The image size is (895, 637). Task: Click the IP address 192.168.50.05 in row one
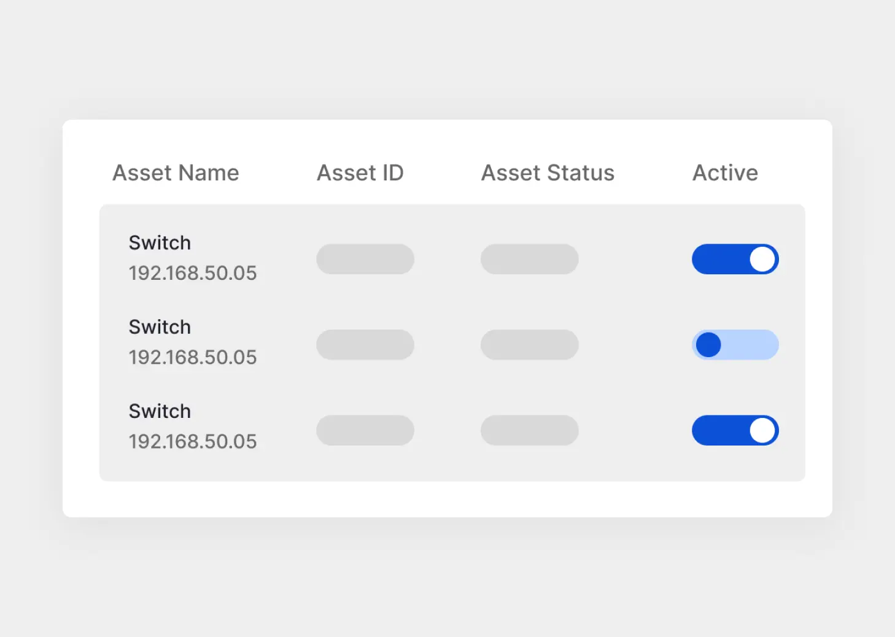click(193, 272)
